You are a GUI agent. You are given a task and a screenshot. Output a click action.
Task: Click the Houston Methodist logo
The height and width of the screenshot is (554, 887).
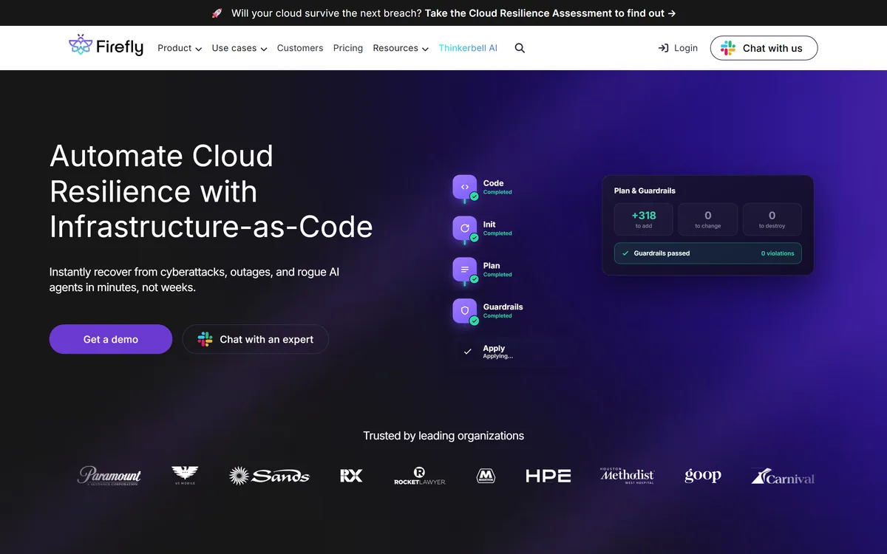628,476
